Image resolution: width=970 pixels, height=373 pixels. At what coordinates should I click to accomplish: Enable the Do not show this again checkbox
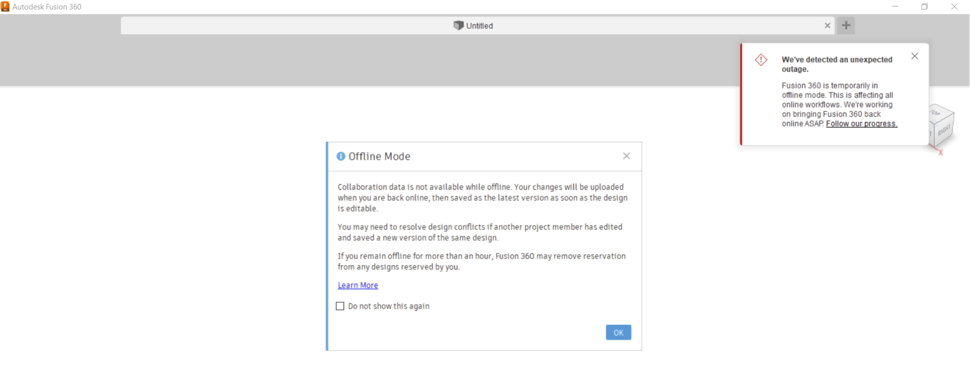click(x=340, y=306)
